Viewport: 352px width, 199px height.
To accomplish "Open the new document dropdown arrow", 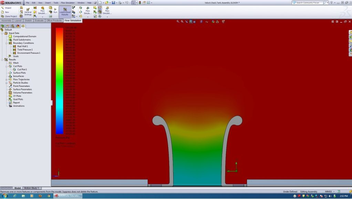I will click(103, 3).
